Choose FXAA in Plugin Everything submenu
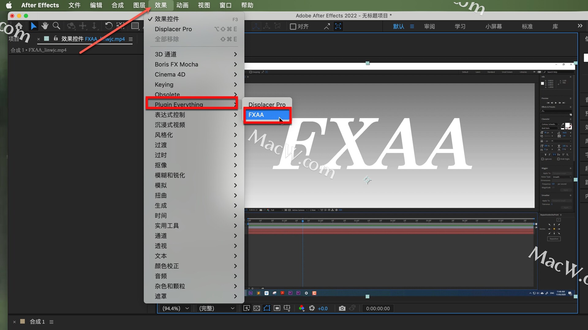Image resolution: width=588 pixels, height=330 pixels. click(267, 115)
